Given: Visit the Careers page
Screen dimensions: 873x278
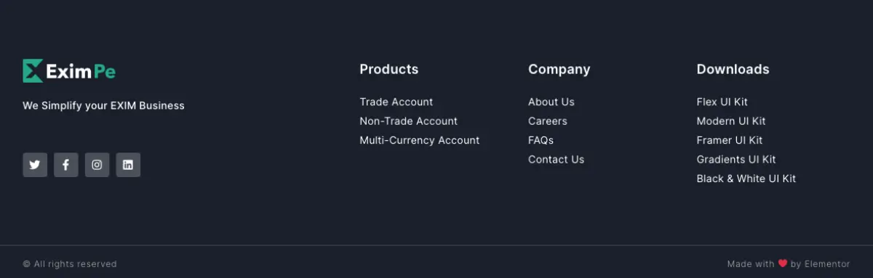Looking at the screenshot, I should coord(548,121).
